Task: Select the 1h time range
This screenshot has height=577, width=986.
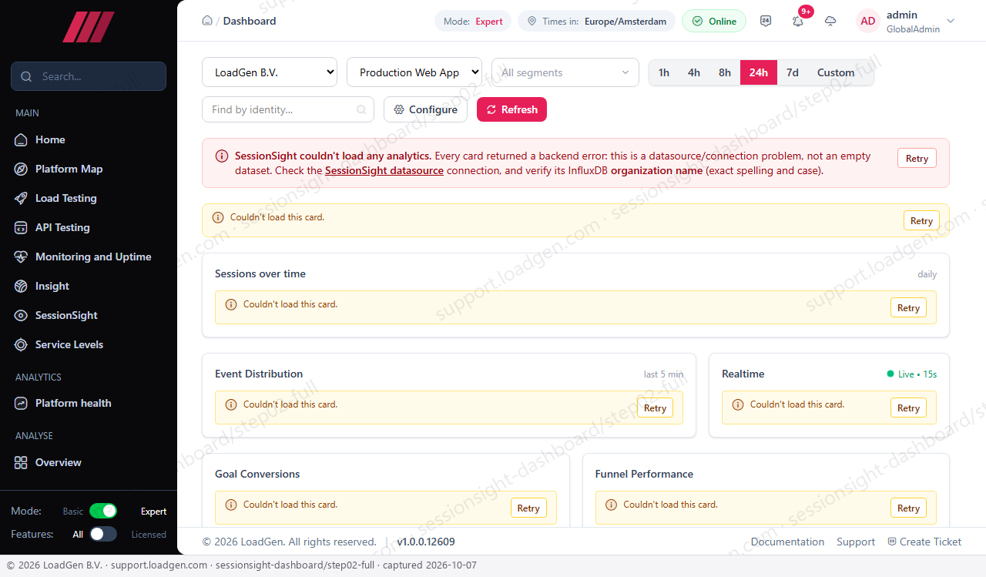Action: 664,72
